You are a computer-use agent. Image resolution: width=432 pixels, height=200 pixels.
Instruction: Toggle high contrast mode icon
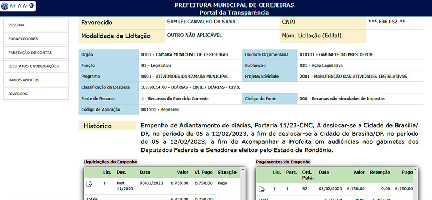(x=31, y=5)
